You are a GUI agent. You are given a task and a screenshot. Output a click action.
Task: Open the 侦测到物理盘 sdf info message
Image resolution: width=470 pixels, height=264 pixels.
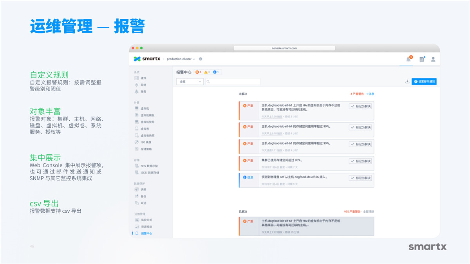point(294,177)
